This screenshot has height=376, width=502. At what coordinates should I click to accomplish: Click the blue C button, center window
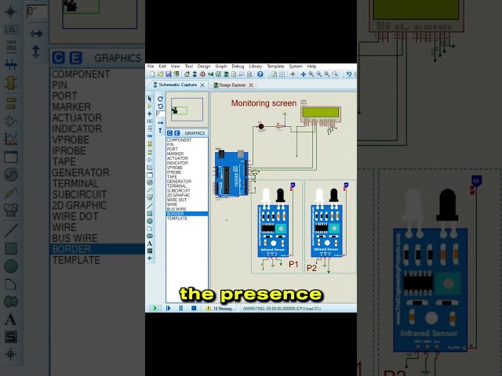pyautogui.click(x=169, y=133)
